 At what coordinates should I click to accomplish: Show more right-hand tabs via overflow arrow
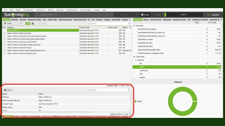(221, 20)
